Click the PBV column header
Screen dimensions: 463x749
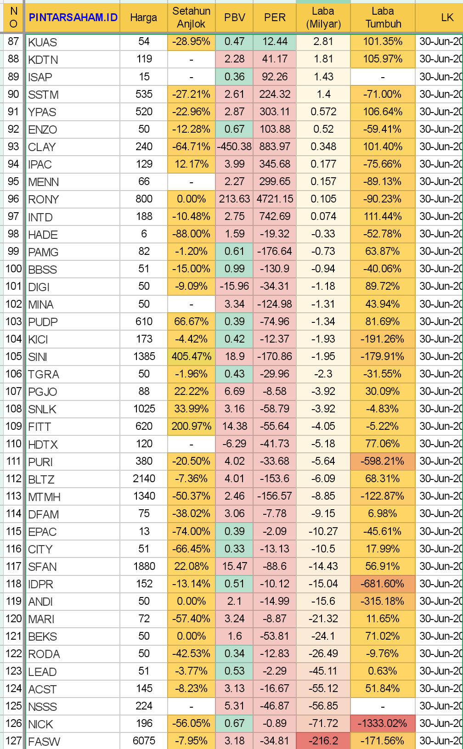click(x=234, y=17)
